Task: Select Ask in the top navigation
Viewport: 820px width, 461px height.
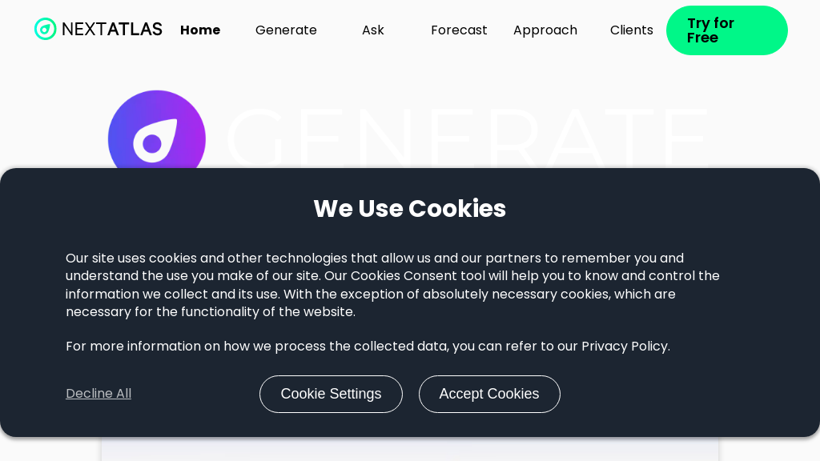Action: 372,30
